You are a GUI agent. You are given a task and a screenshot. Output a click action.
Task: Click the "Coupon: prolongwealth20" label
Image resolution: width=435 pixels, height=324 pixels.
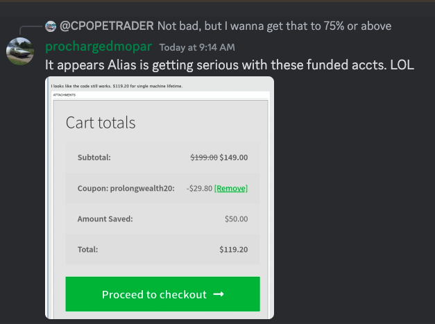tap(125, 188)
